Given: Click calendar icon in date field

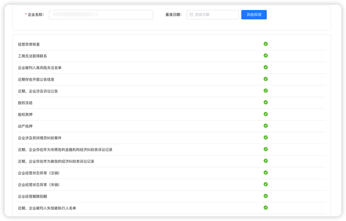Looking at the screenshot, I should [191, 15].
